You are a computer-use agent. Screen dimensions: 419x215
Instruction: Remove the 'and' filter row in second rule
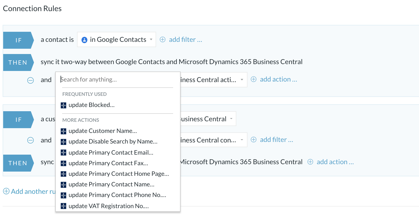click(31, 140)
